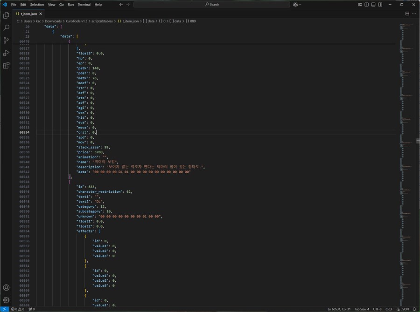Open the Terminal menu
Viewport: 420px width, 312px height.
coord(84,4)
